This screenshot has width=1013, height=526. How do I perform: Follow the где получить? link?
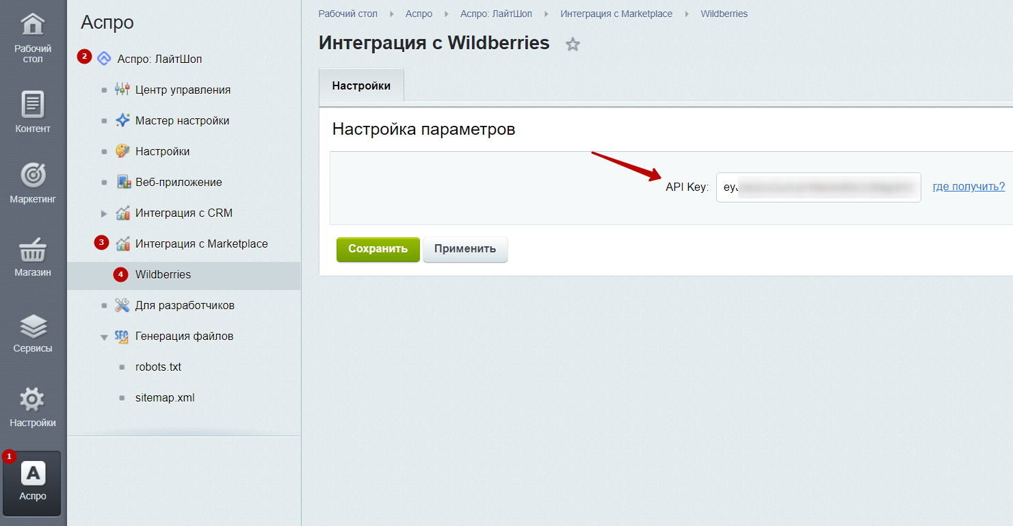click(969, 187)
